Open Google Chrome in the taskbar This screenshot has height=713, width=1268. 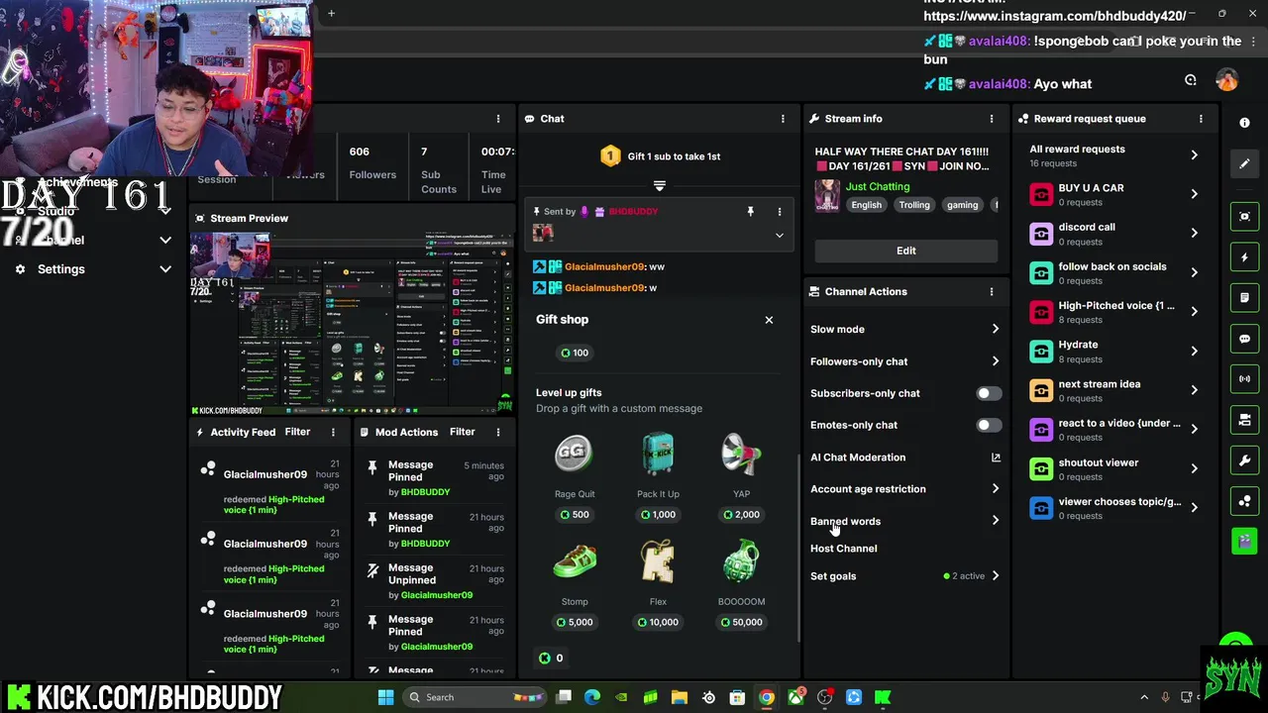(767, 697)
